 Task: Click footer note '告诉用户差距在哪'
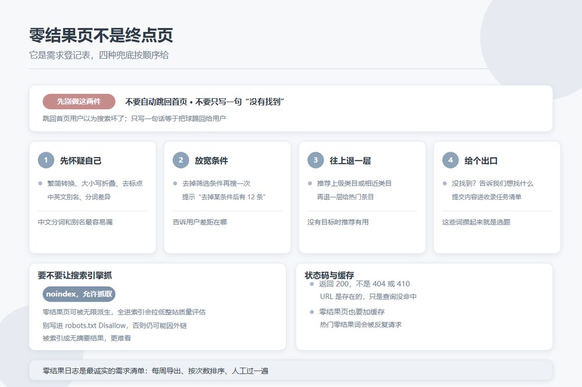pos(200,222)
